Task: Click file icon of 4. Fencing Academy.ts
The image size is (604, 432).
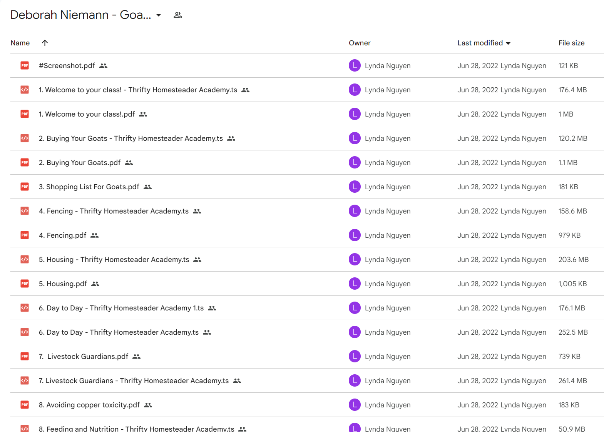Action: pyautogui.click(x=25, y=211)
